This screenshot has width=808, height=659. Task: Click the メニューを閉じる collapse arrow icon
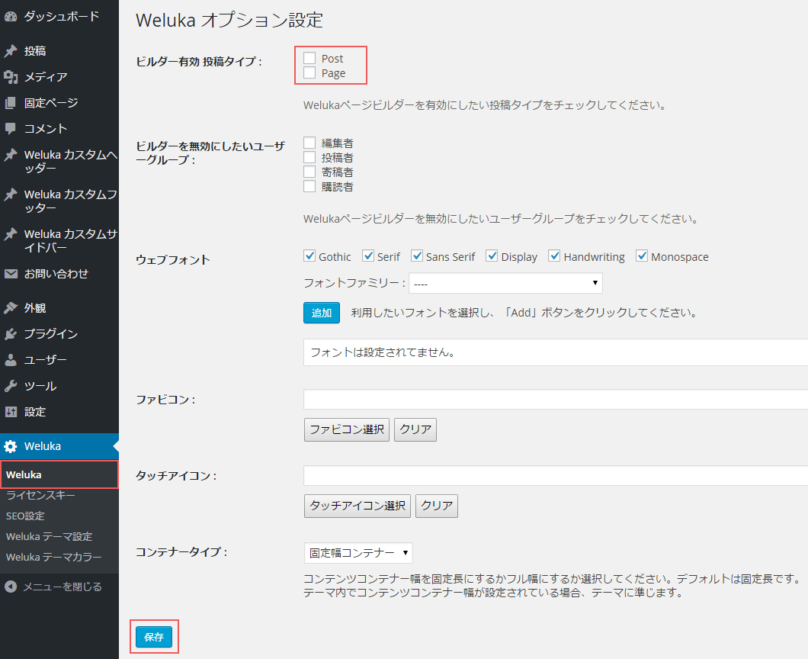point(11,587)
